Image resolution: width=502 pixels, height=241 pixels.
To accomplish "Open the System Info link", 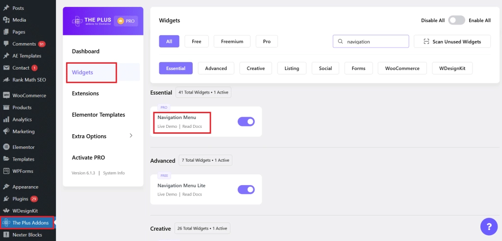I will tap(114, 173).
